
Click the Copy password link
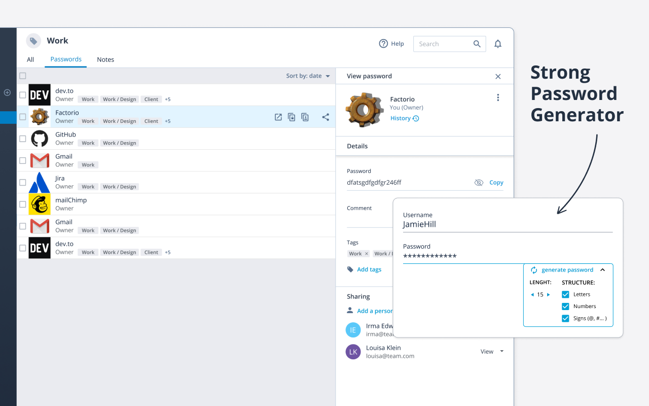[496, 183]
